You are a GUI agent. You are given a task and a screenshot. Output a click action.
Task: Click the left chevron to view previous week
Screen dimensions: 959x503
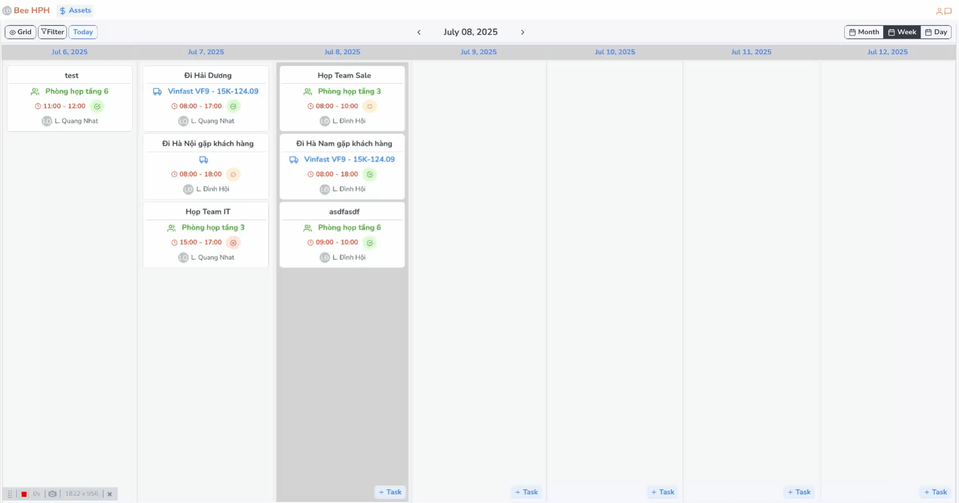point(419,32)
